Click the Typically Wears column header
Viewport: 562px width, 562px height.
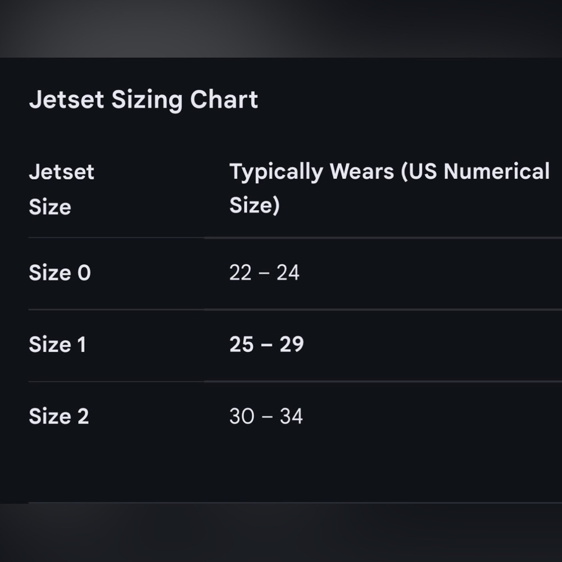389,188
